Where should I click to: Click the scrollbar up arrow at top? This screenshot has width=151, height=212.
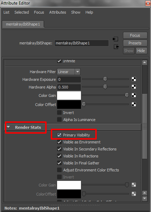(144, 63)
